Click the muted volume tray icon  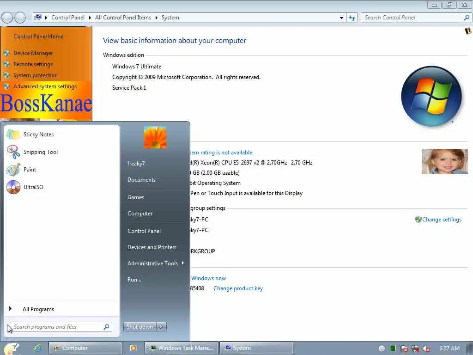point(426,349)
